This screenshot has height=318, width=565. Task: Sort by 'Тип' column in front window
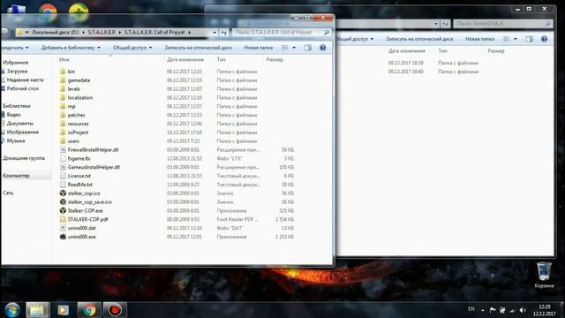pos(222,59)
